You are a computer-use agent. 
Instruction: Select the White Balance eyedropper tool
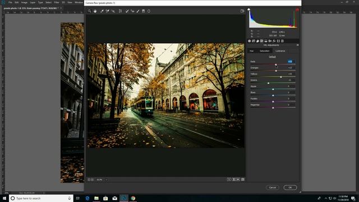(x=102, y=11)
